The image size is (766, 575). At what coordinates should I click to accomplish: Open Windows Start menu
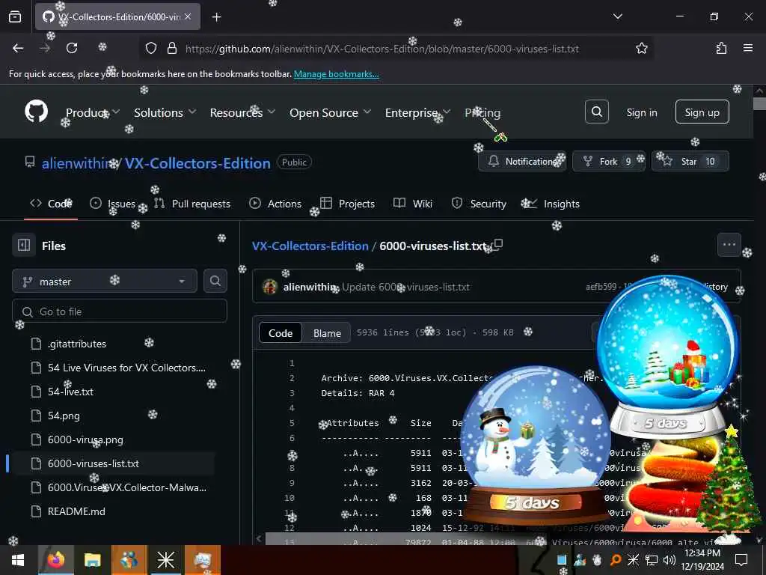click(x=18, y=560)
